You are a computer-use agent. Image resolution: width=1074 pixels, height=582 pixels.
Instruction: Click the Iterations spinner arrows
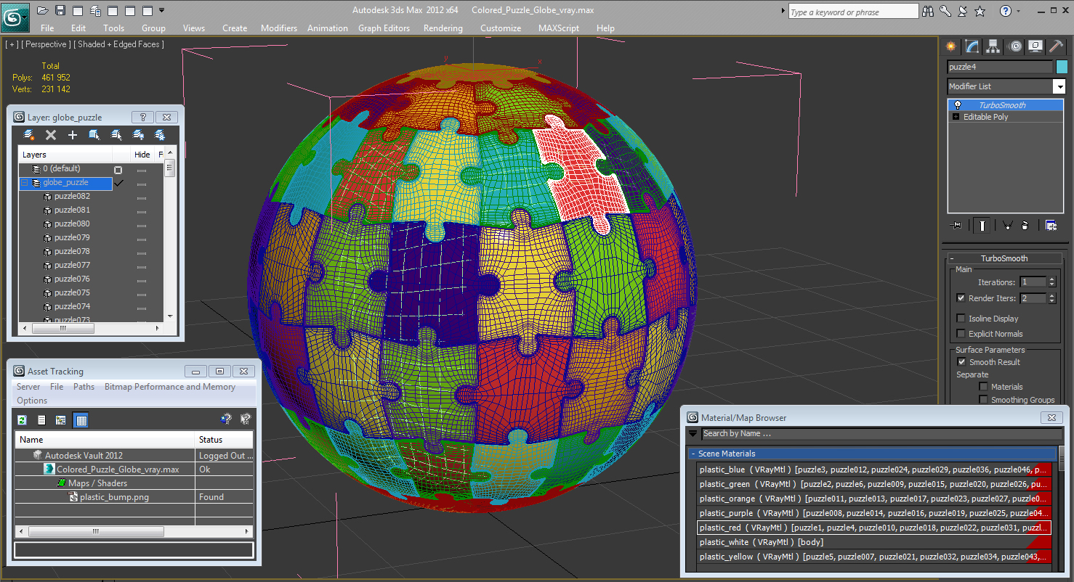pyautogui.click(x=1051, y=282)
